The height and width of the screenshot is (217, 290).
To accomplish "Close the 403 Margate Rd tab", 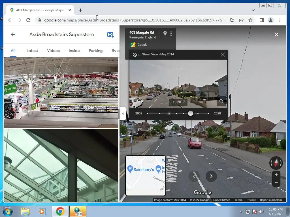I will tap(70, 10).
